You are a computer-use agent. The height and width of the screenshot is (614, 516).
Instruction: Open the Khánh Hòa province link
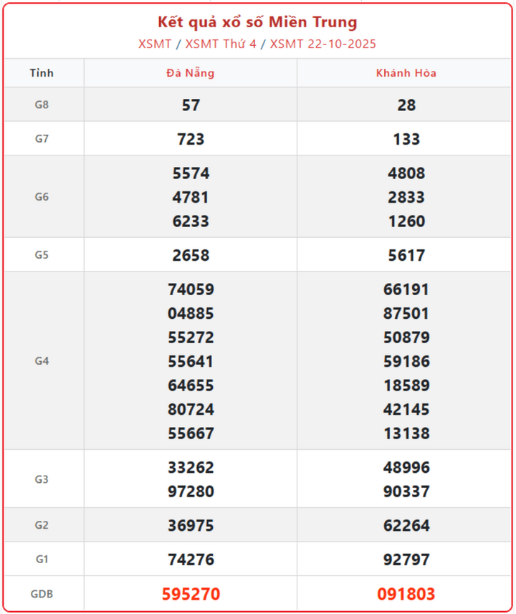click(406, 73)
